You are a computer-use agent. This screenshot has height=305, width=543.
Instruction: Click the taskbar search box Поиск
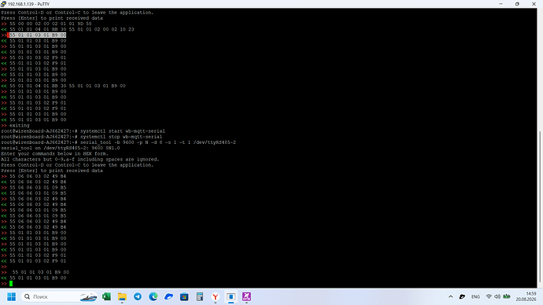(x=60, y=296)
